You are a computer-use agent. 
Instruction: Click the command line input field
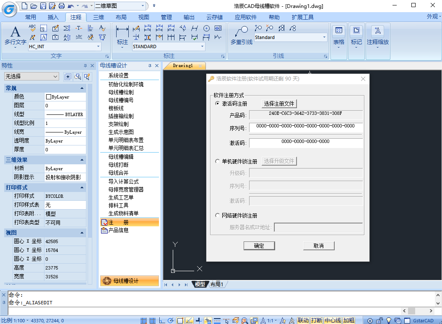coord(204,311)
